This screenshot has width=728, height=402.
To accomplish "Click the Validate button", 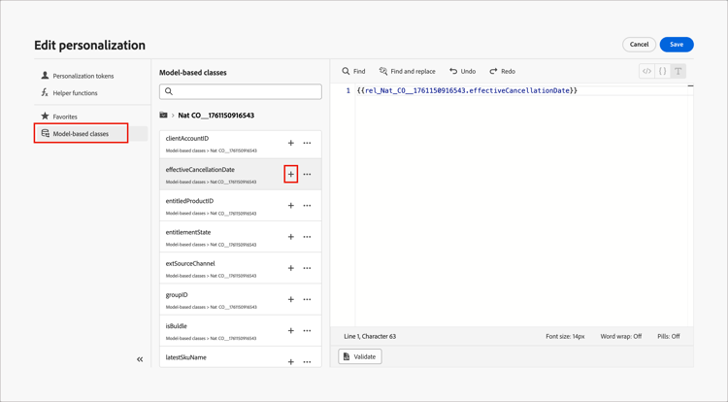I will click(x=359, y=356).
